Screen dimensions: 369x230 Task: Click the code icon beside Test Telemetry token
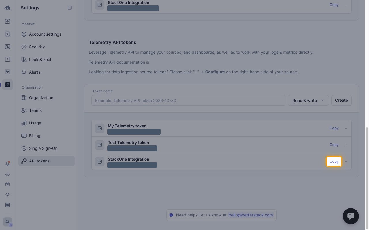coord(100,145)
